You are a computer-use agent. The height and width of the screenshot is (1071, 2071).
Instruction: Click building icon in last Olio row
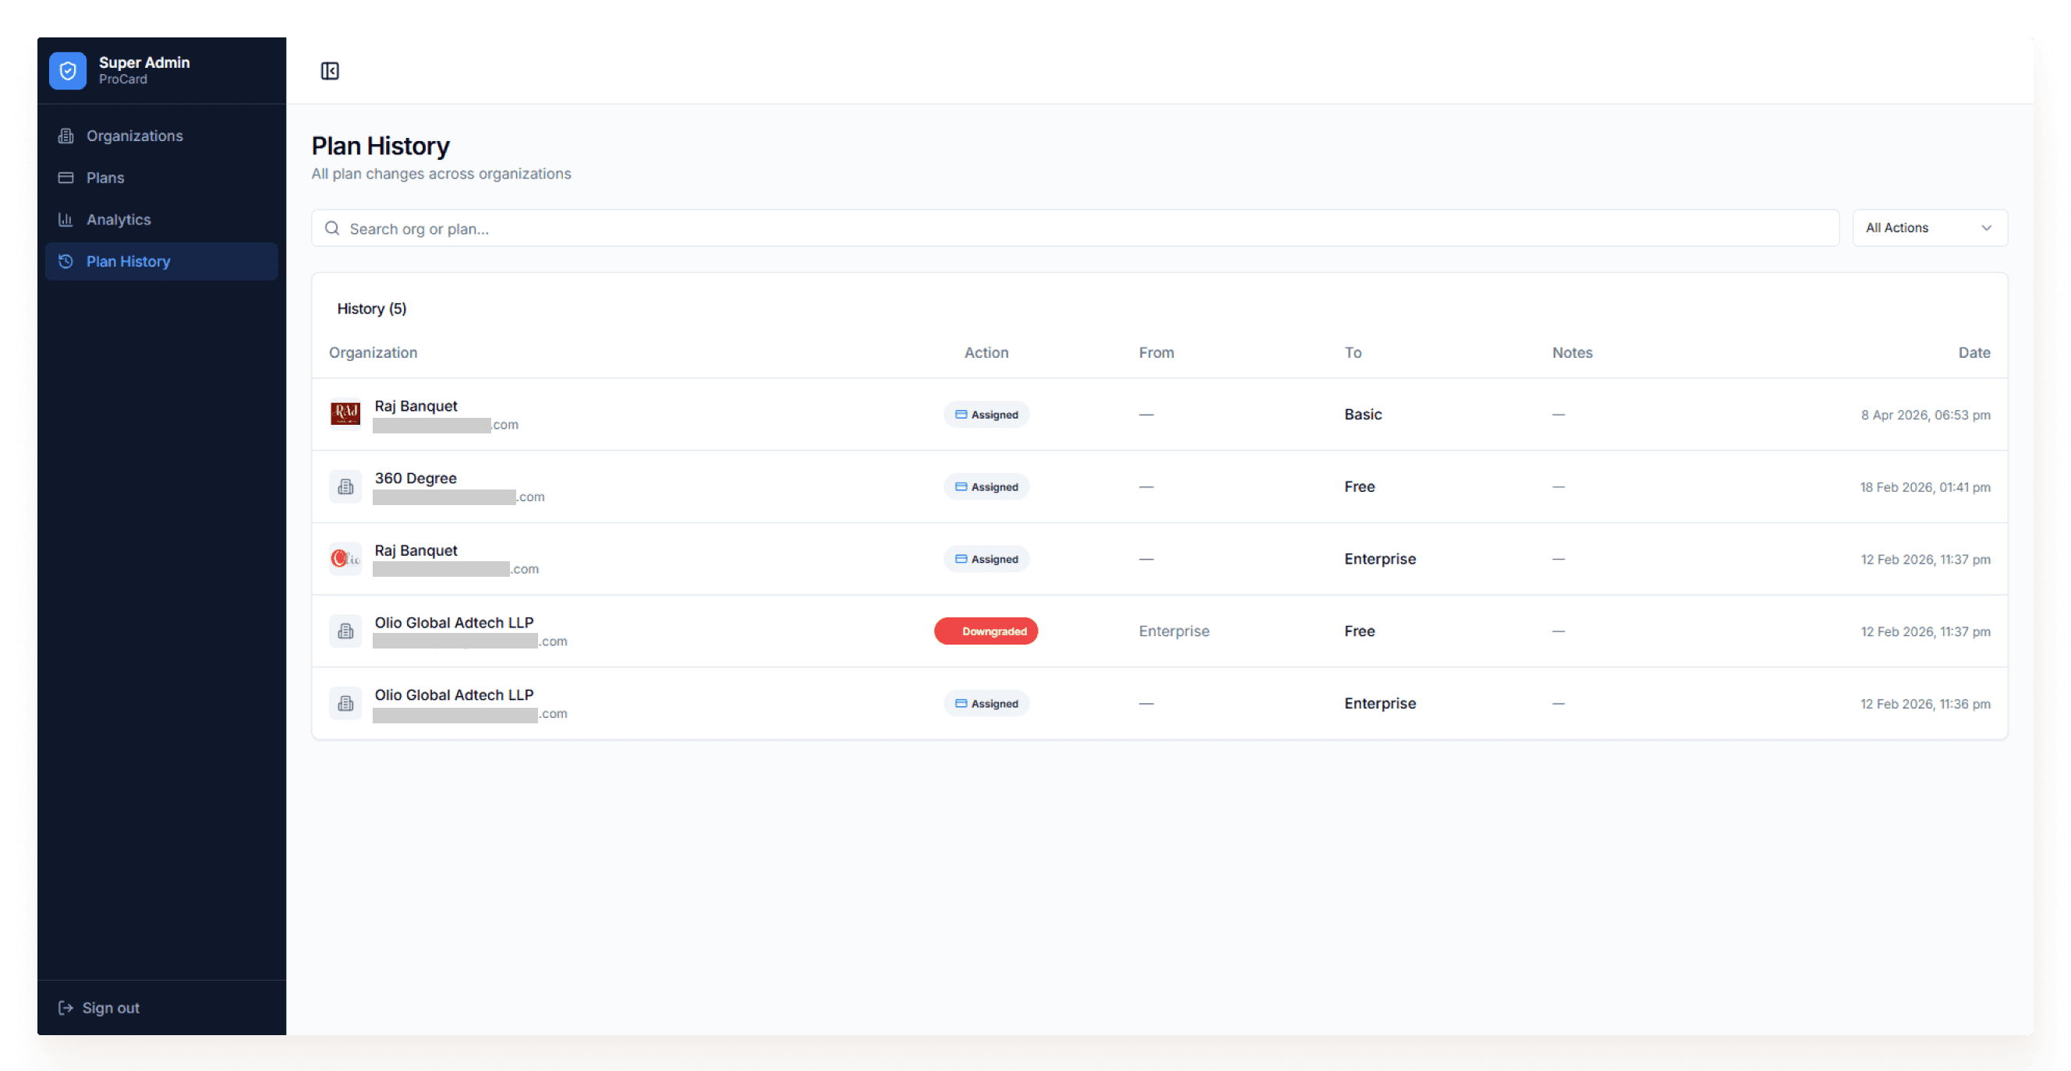point(345,703)
